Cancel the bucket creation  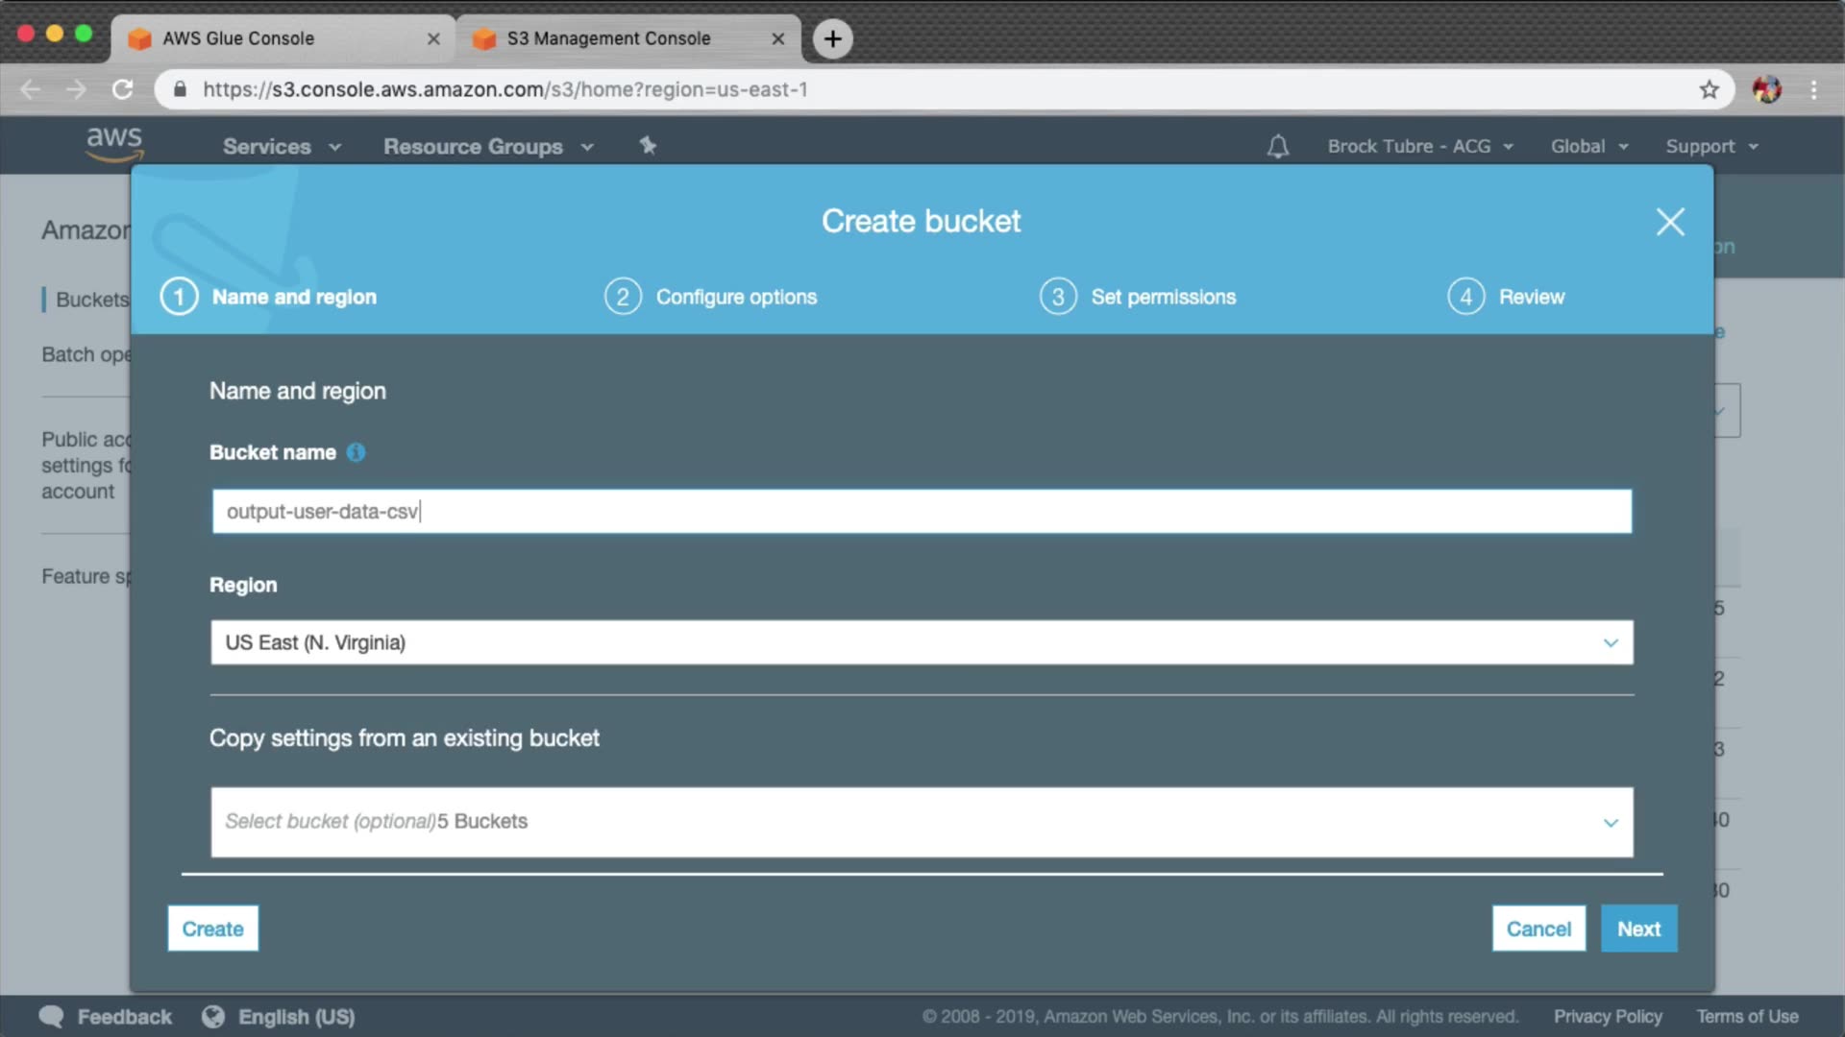pyautogui.click(x=1537, y=928)
